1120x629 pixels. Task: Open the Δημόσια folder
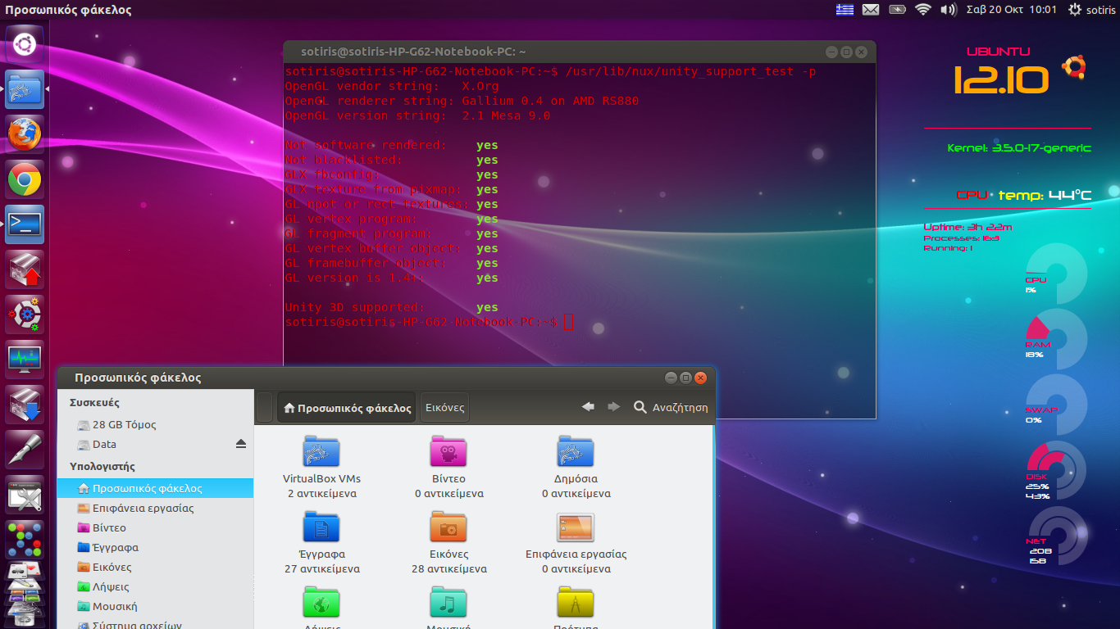pyautogui.click(x=576, y=450)
